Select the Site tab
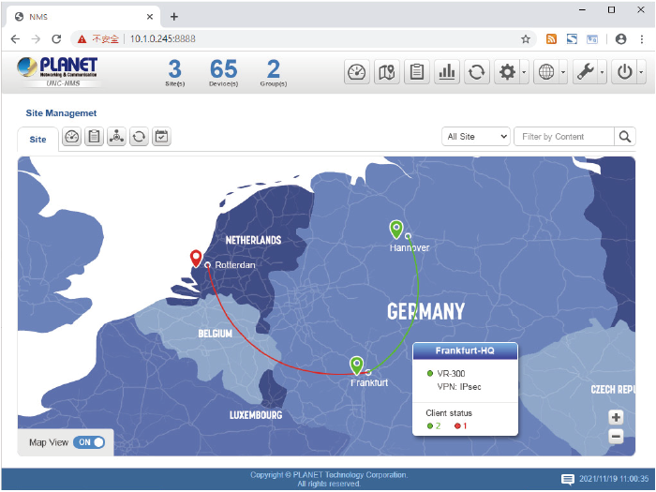656x492 pixels. (37, 139)
